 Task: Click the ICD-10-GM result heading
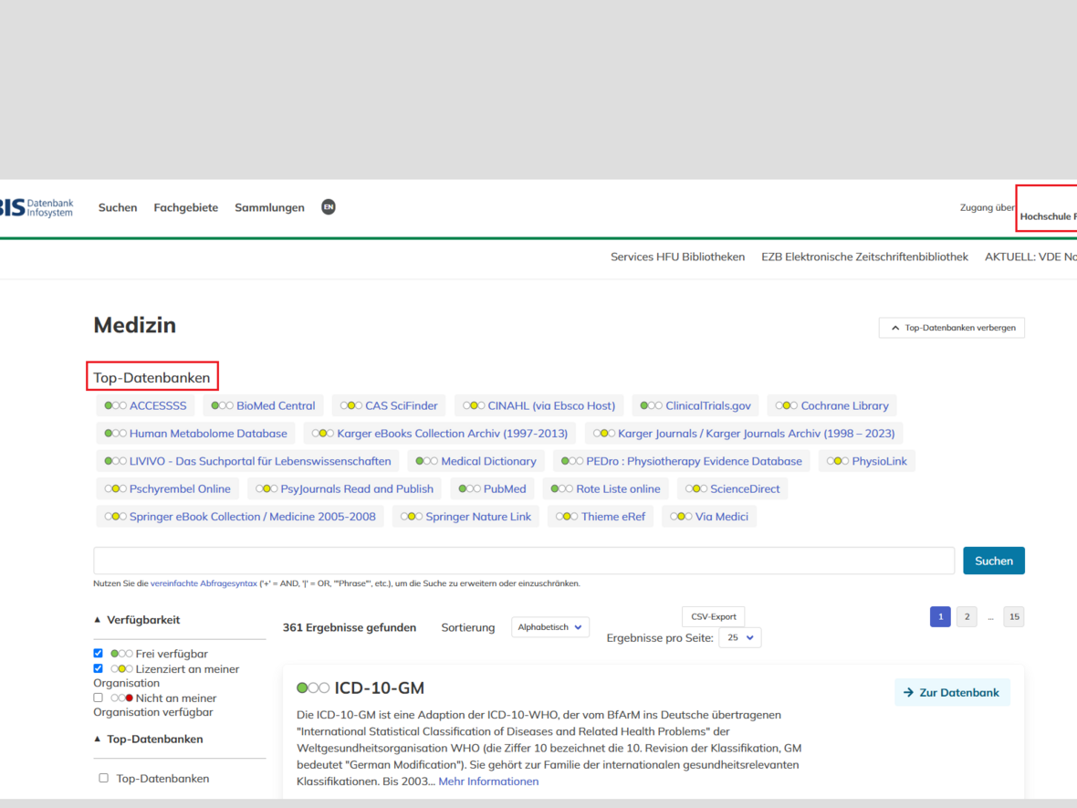(379, 687)
